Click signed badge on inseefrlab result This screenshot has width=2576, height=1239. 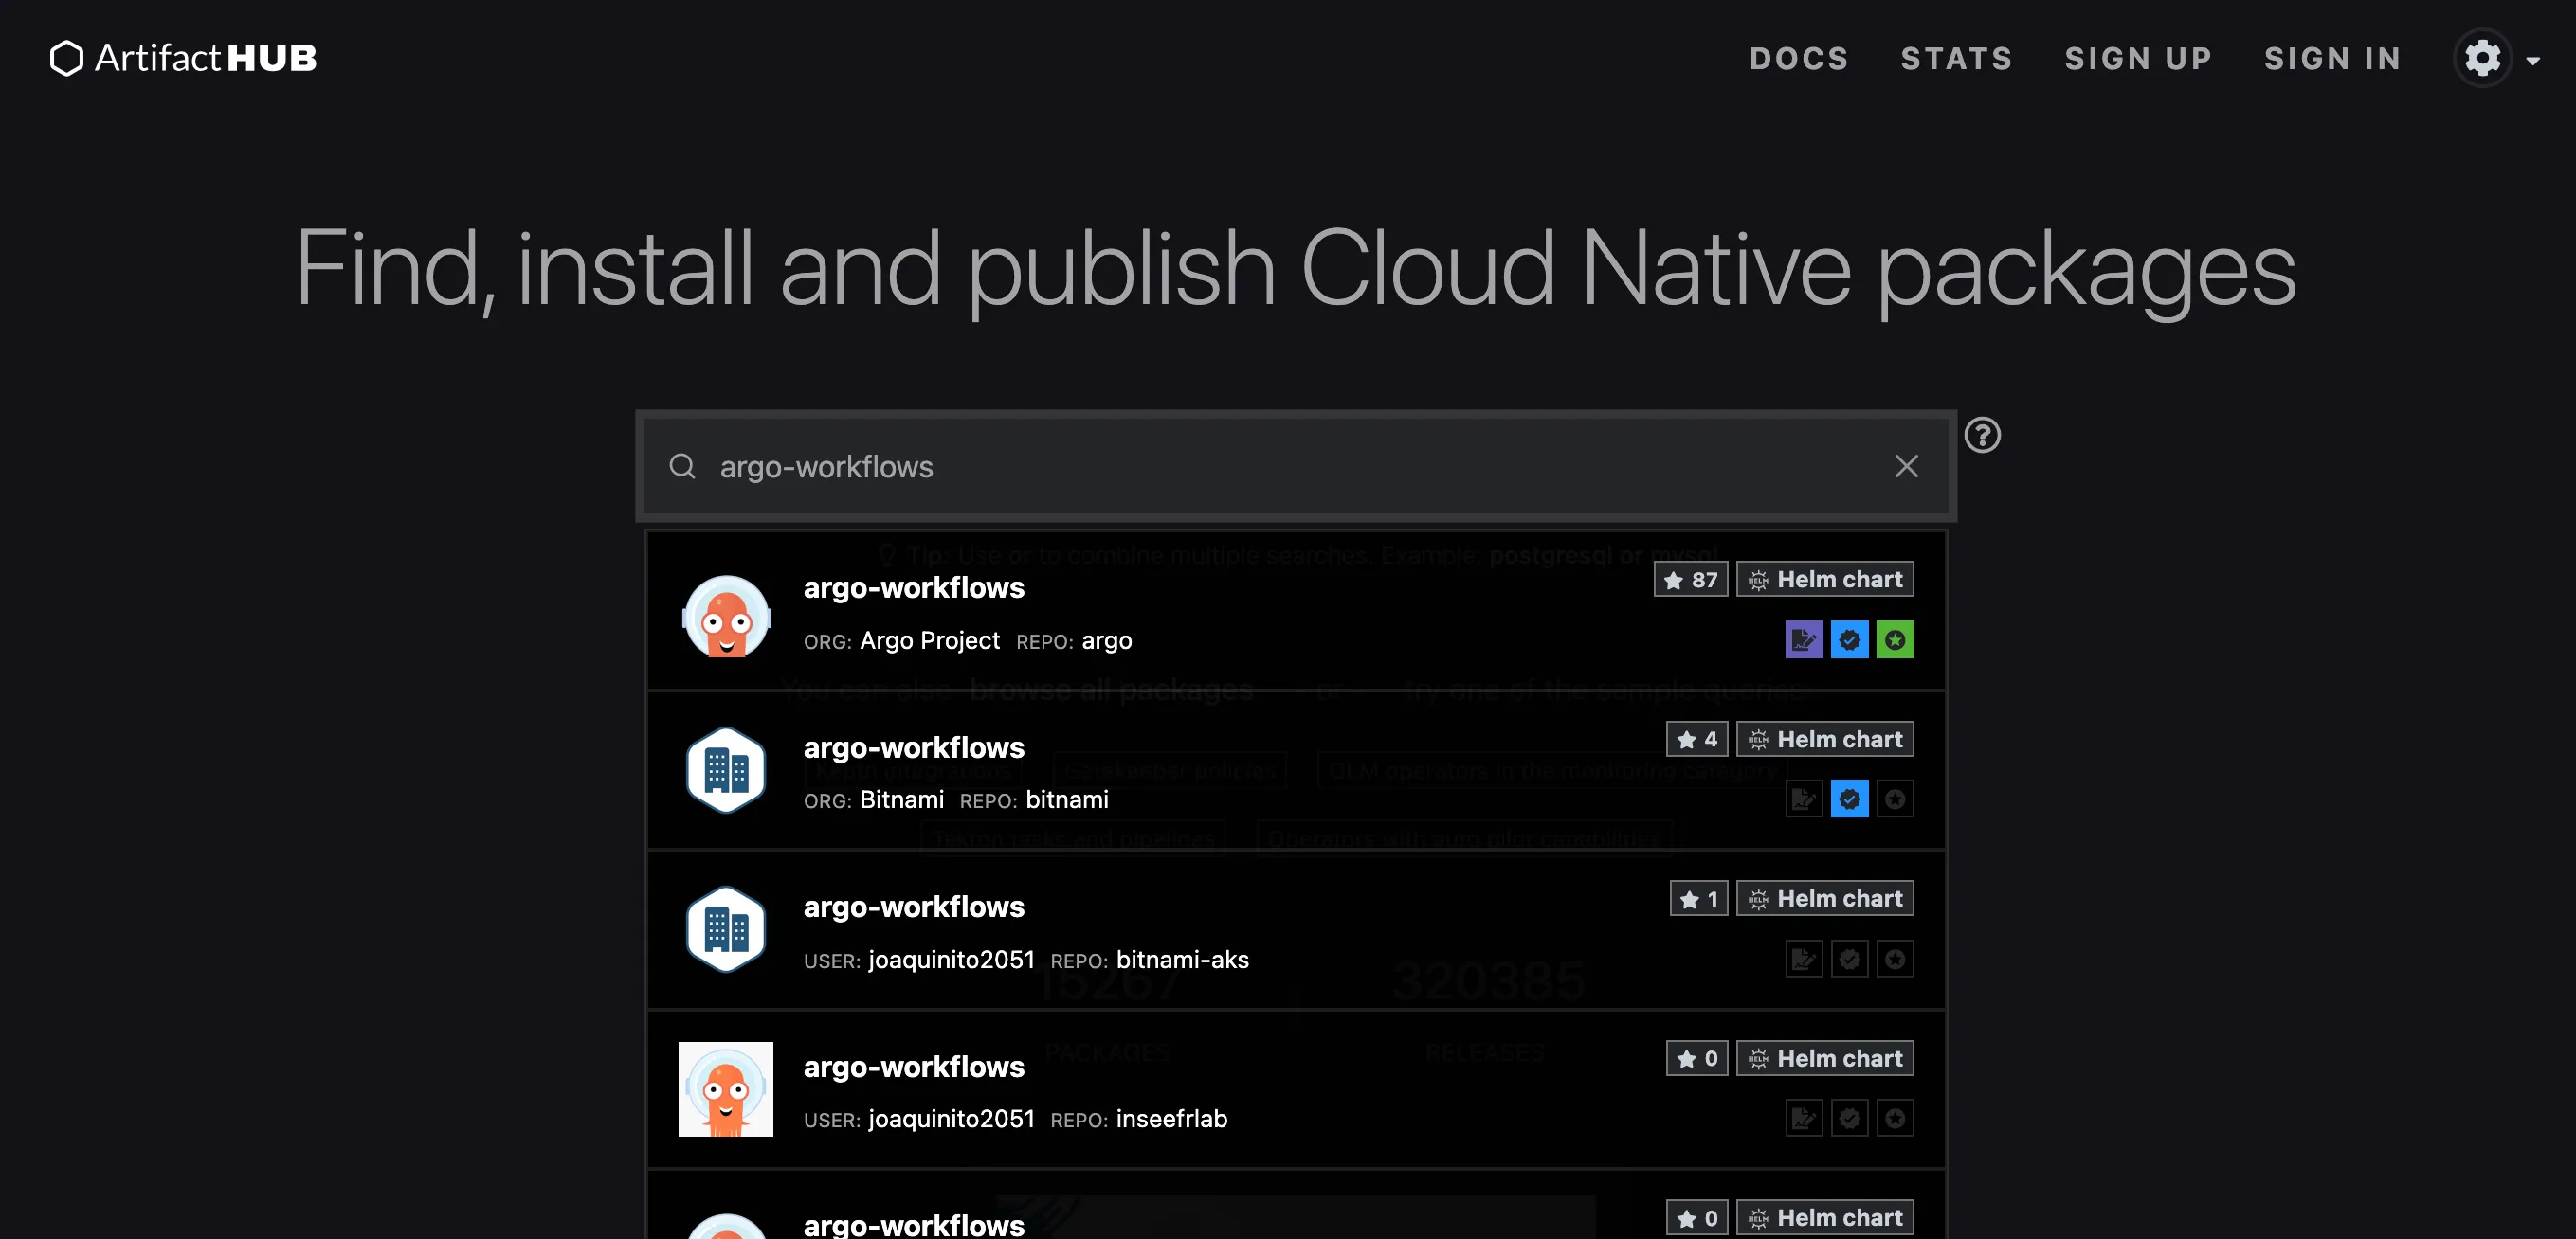click(1803, 1118)
